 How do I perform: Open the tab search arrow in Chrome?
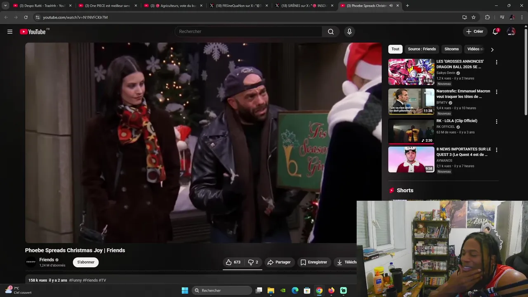[5, 6]
